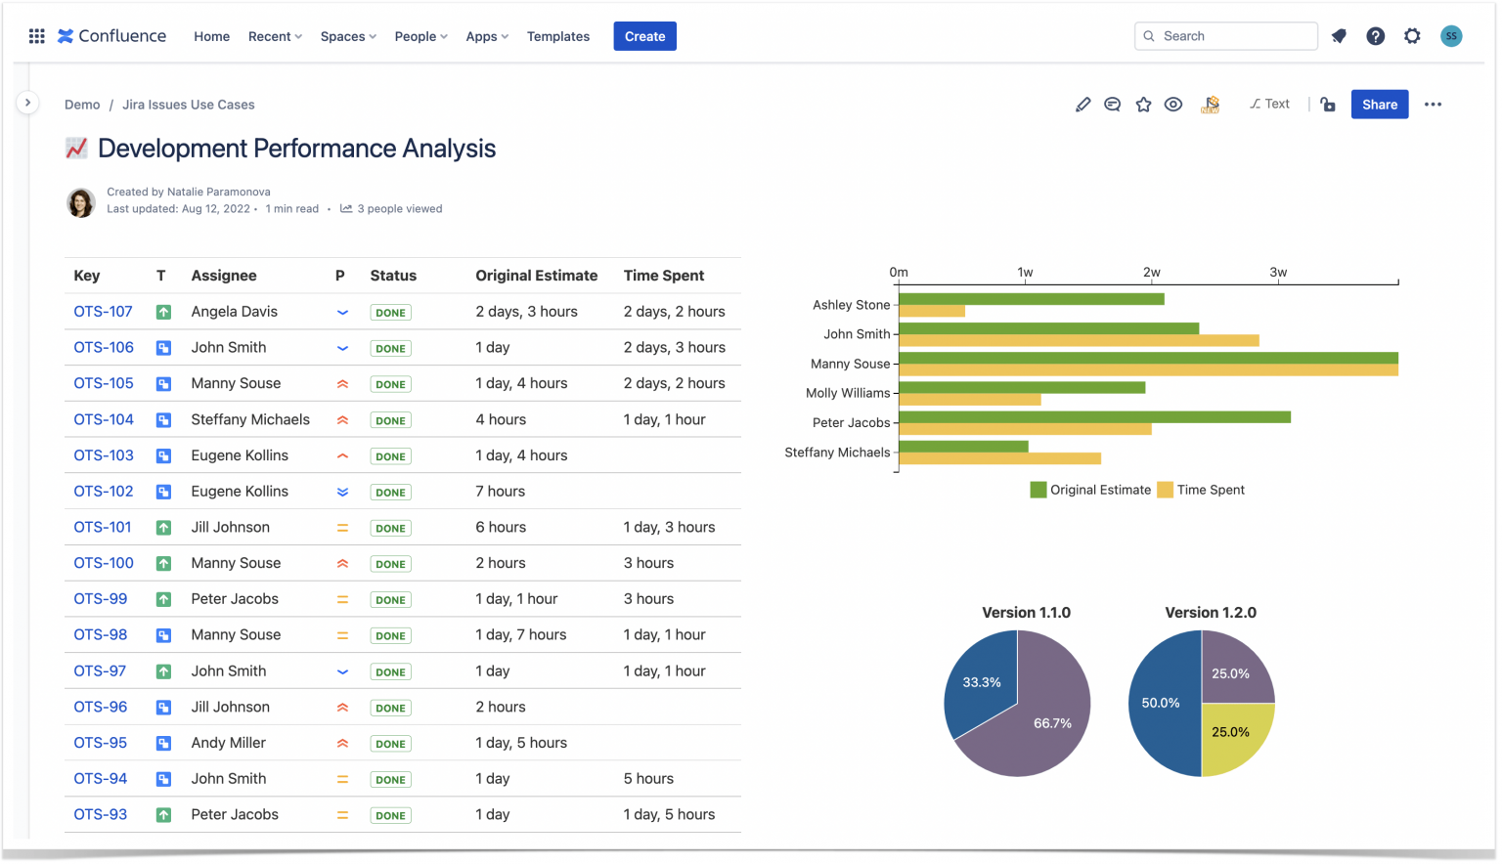Click the app switcher grid icon
The width and height of the screenshot is (1502, 864).
point(36,36)
